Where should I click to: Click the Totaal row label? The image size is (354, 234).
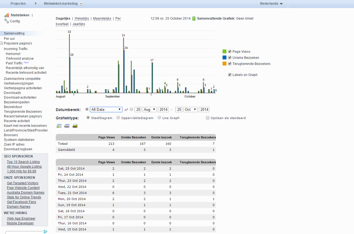63,144
